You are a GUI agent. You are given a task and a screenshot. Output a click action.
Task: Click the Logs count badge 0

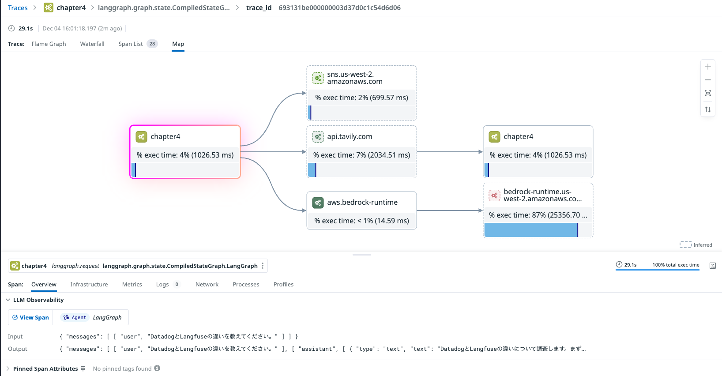pos(177,284)
